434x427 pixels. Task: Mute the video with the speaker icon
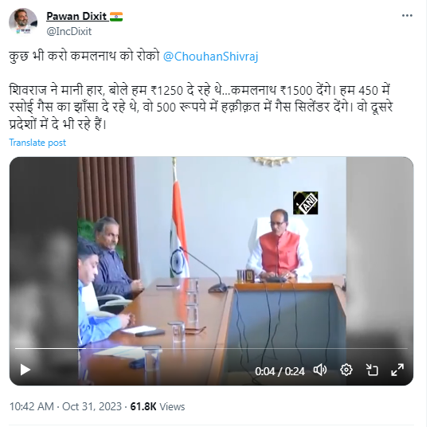click(320, 370)
